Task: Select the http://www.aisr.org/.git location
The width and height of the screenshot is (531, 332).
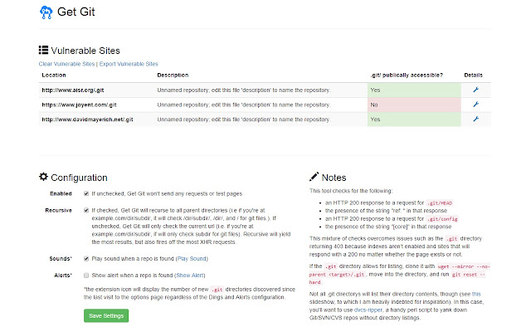Action: 73,90
